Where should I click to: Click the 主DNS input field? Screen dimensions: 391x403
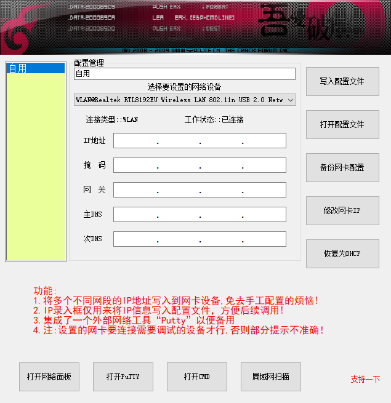pos(200,215)
